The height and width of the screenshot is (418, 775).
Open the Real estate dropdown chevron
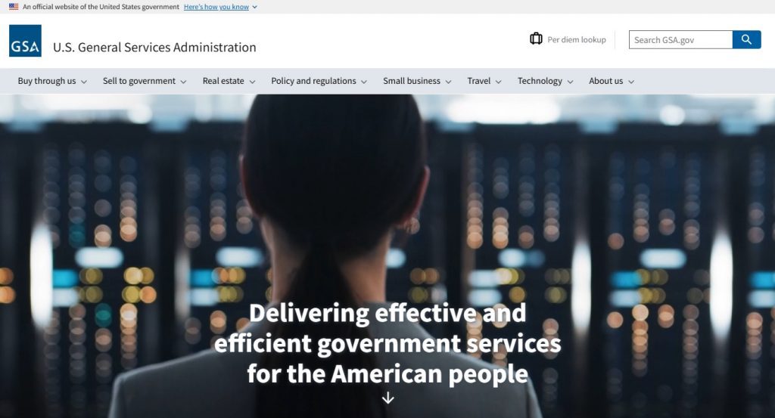(x=252, y=82)
